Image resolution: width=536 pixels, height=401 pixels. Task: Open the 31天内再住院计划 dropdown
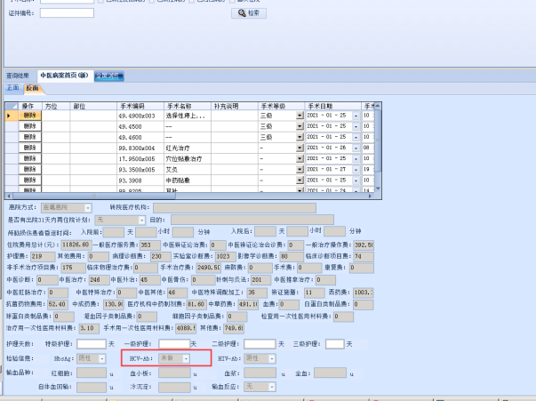(x=141, y=220)
